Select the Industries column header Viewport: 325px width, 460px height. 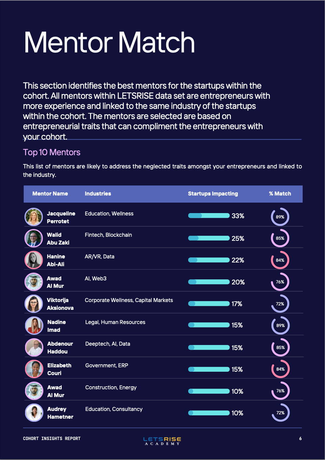98,194
